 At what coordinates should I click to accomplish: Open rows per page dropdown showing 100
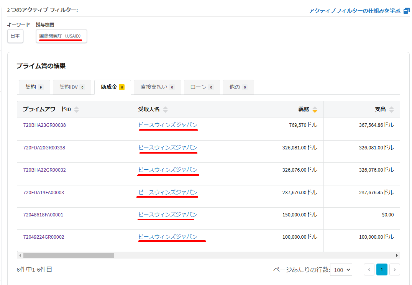pyautogui.click(x=341, y=270)
